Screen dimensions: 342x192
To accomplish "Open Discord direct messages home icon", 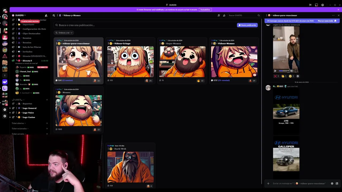I will 5,10.
